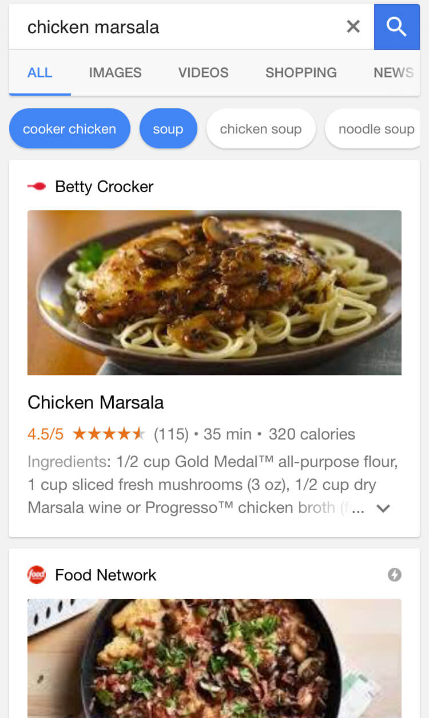Click the blue search magnifier button
The image size is (429, 718).
click(x=396, y=26)
